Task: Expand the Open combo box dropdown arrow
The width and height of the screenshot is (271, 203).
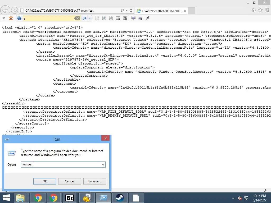Action: click(103, 164)
